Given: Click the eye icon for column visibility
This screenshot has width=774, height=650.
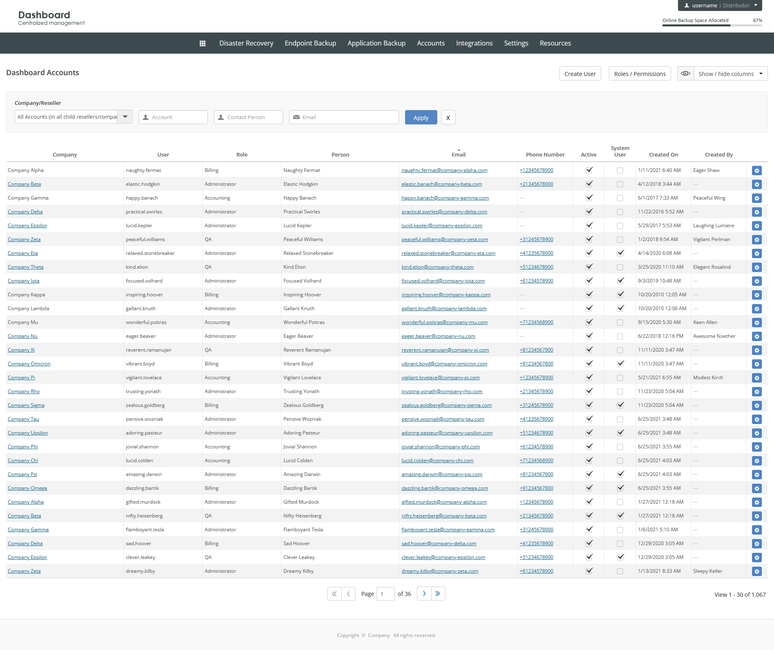Looking at the screenshot, I should tap(686, 74).
